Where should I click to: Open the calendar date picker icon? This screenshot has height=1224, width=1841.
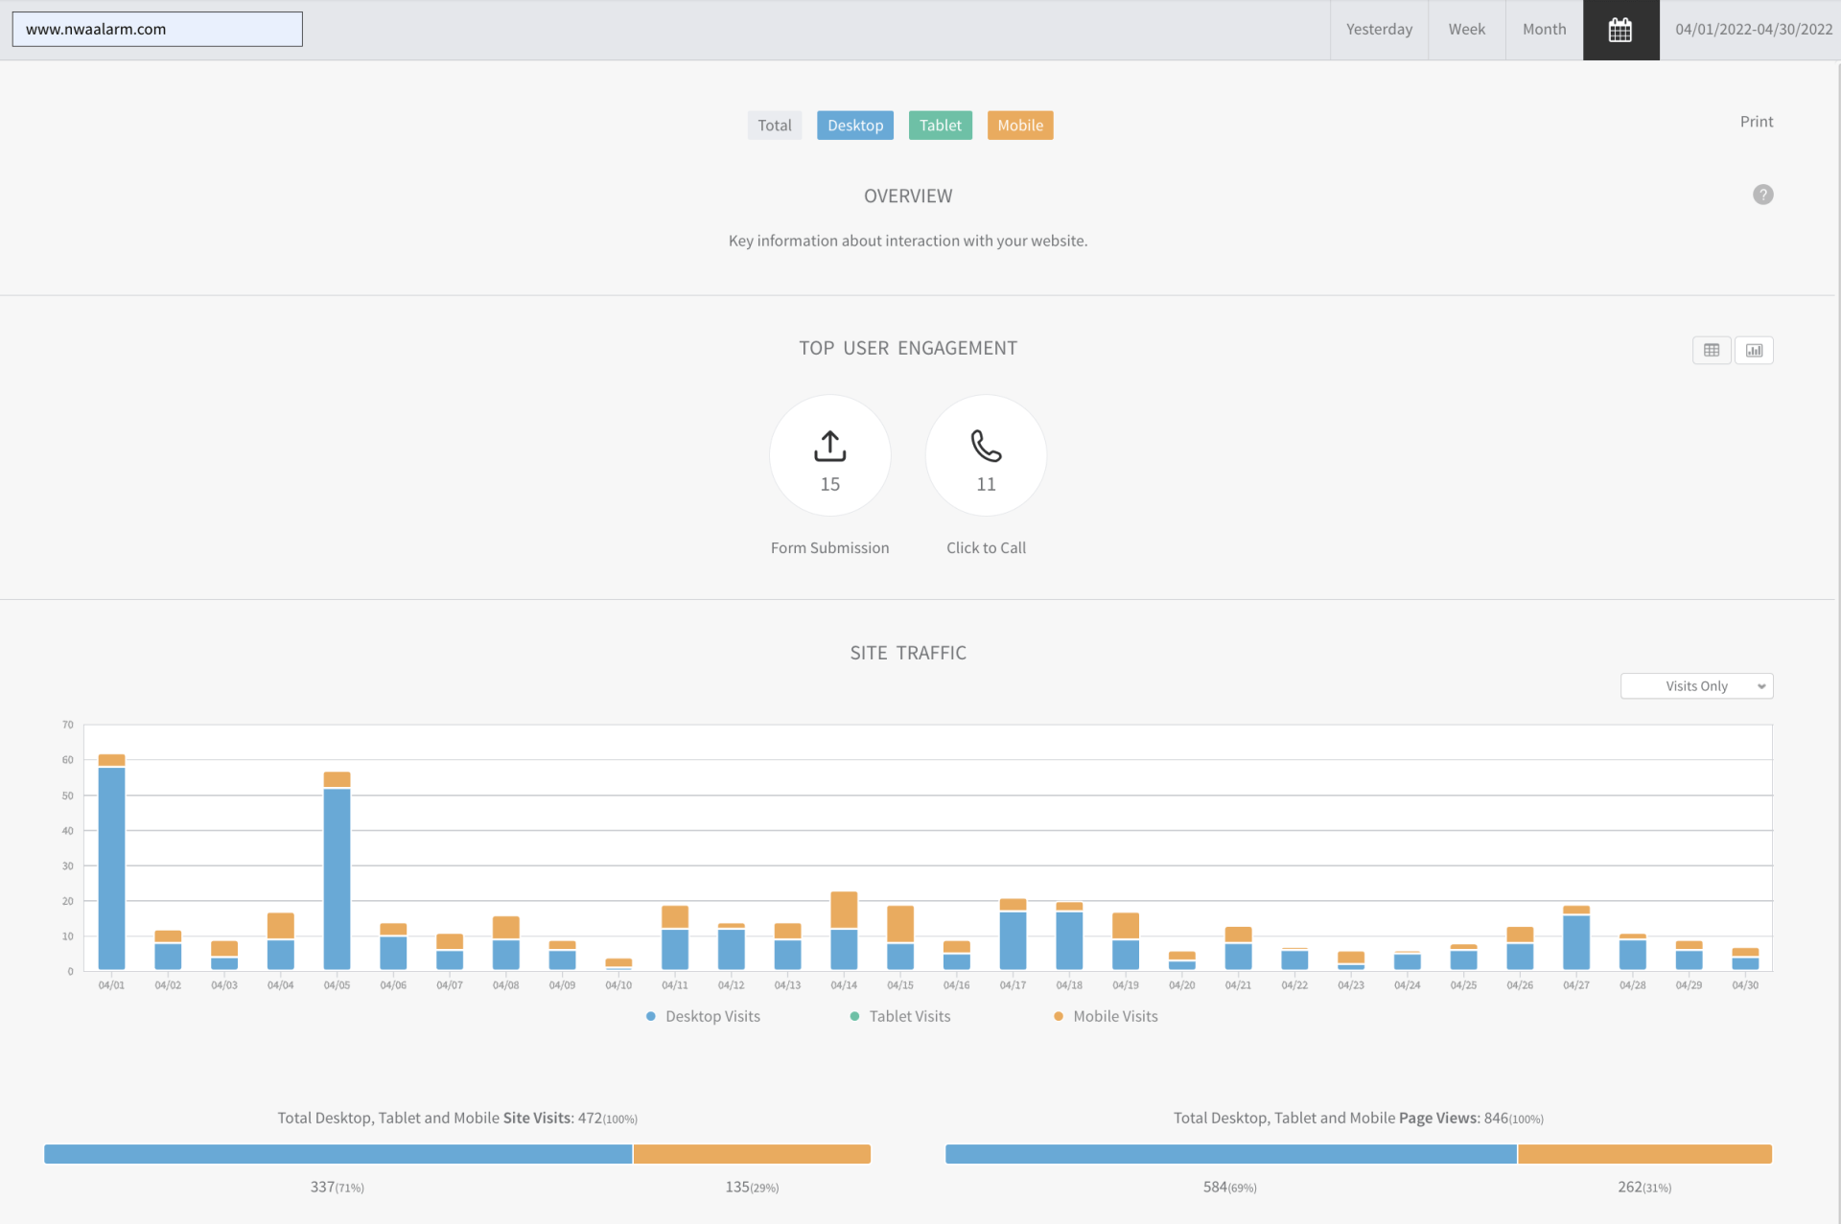pyautogui.click(x=1620, y=30)
